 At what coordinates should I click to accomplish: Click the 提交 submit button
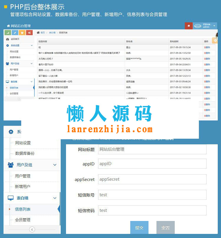tap(139, 227)
